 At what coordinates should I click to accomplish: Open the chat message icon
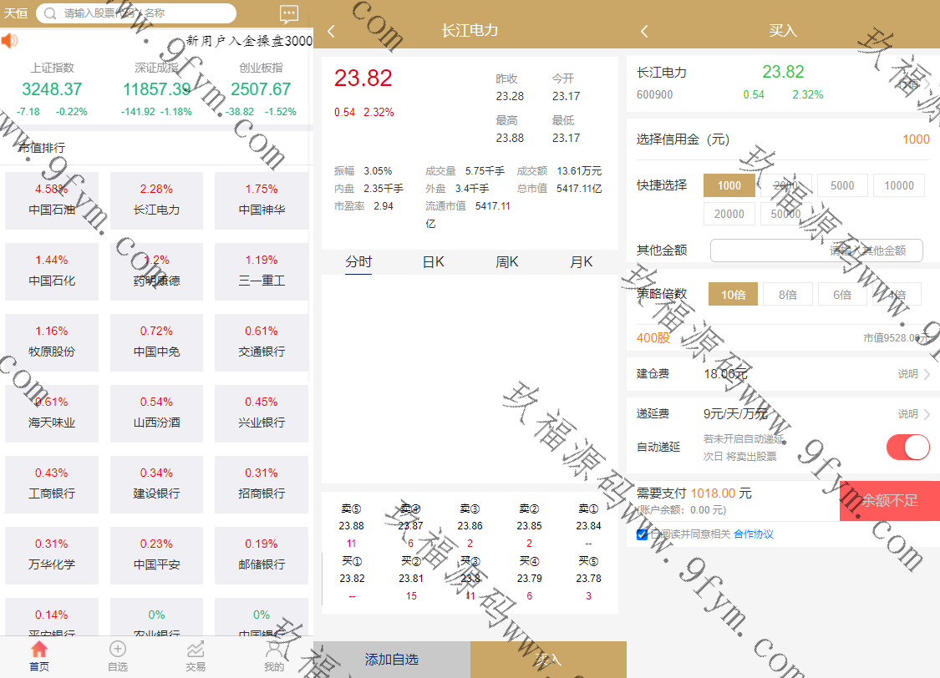point(289,13)
